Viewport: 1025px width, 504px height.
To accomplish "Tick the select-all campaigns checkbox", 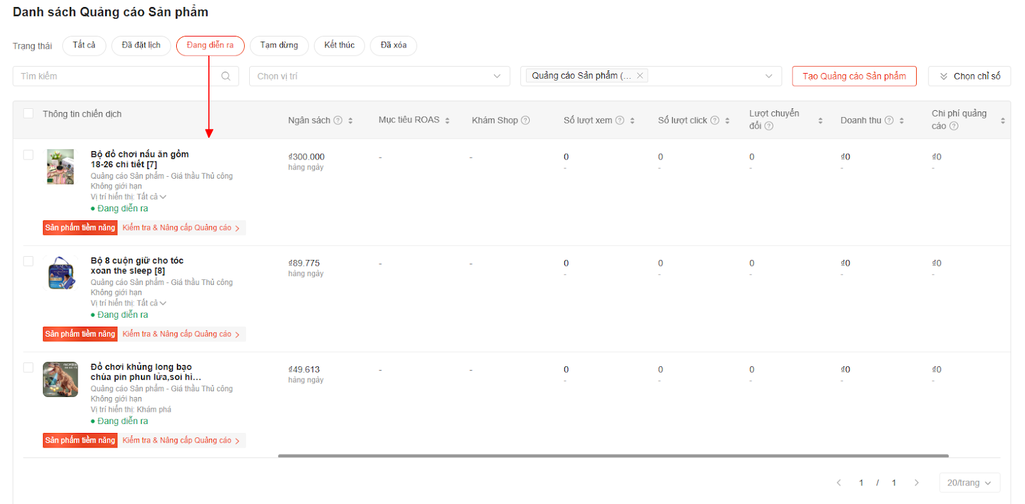I will pyautogui.click(x=28, y=113).
